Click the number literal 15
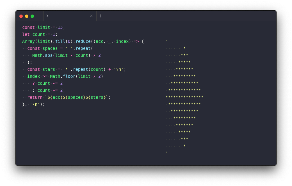 [60, 27]
